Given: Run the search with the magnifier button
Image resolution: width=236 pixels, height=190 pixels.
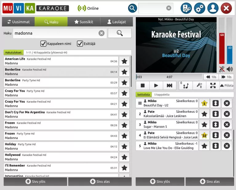Looking at the screenshot, I should [x=120, y=33].
